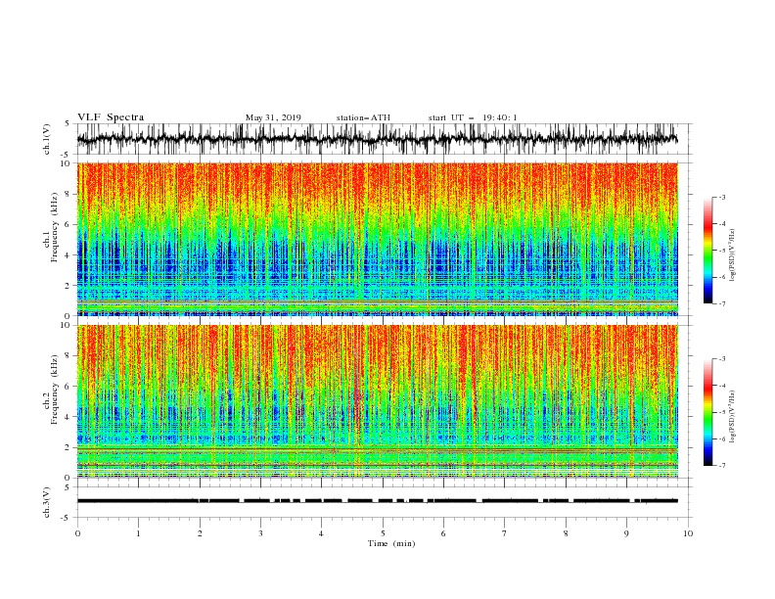The image size is (775, 599).
Task: Click the "Time (min)" axis label
Action: coord(391,543)
